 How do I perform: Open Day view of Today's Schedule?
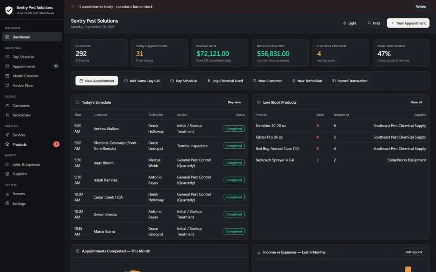234,102
